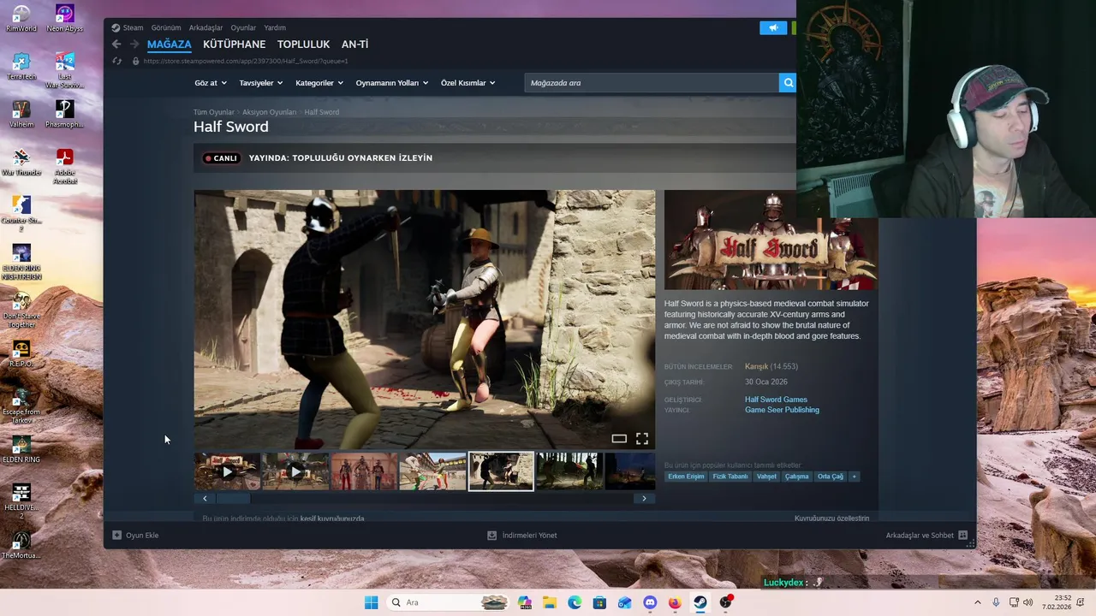Viewport: 1096px width, 616px height.
Task: Open Adobe Acrobat desktop shortcut
Action: pos(65,167)
